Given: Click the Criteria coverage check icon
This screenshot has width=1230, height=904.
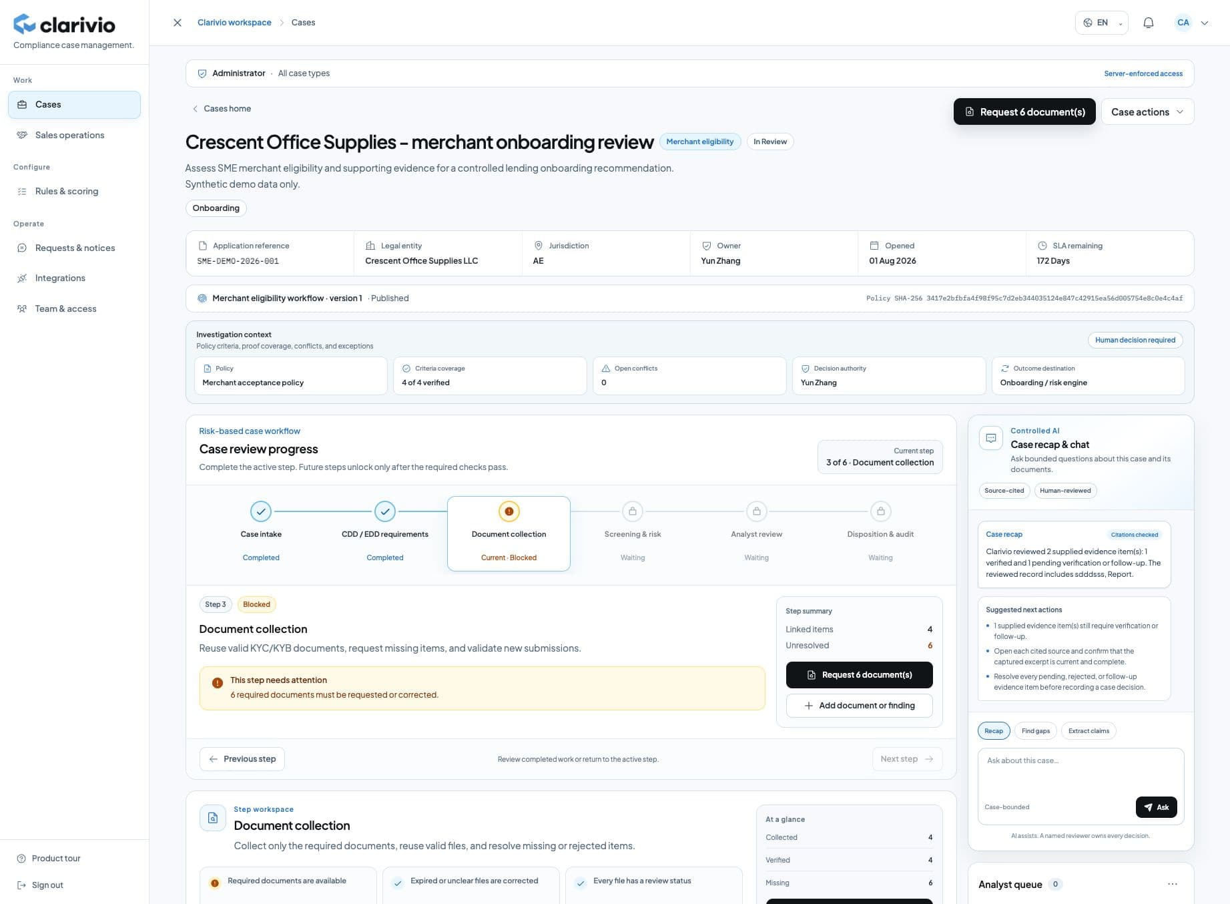Looking at the screenshot, I should [x=406, y=369].
